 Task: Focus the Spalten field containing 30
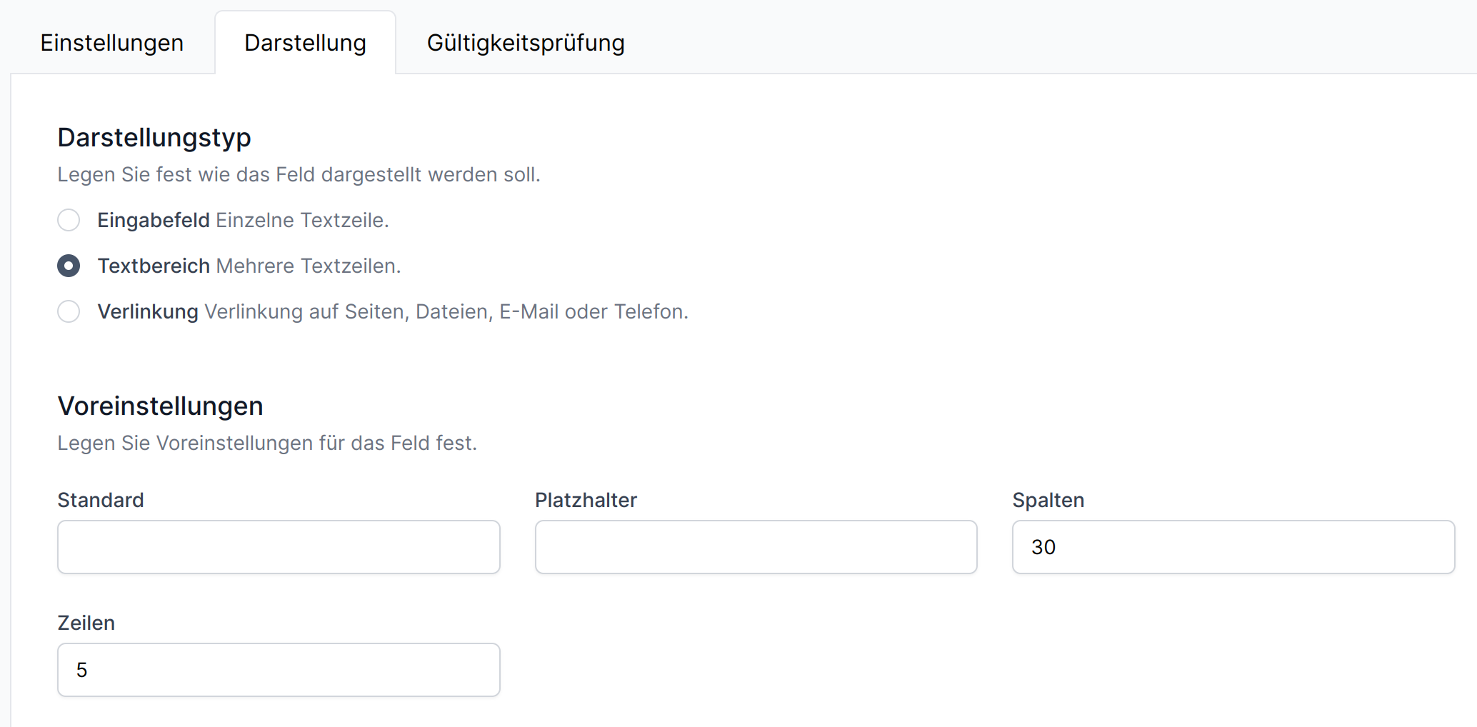click(x=1233, y=547)
